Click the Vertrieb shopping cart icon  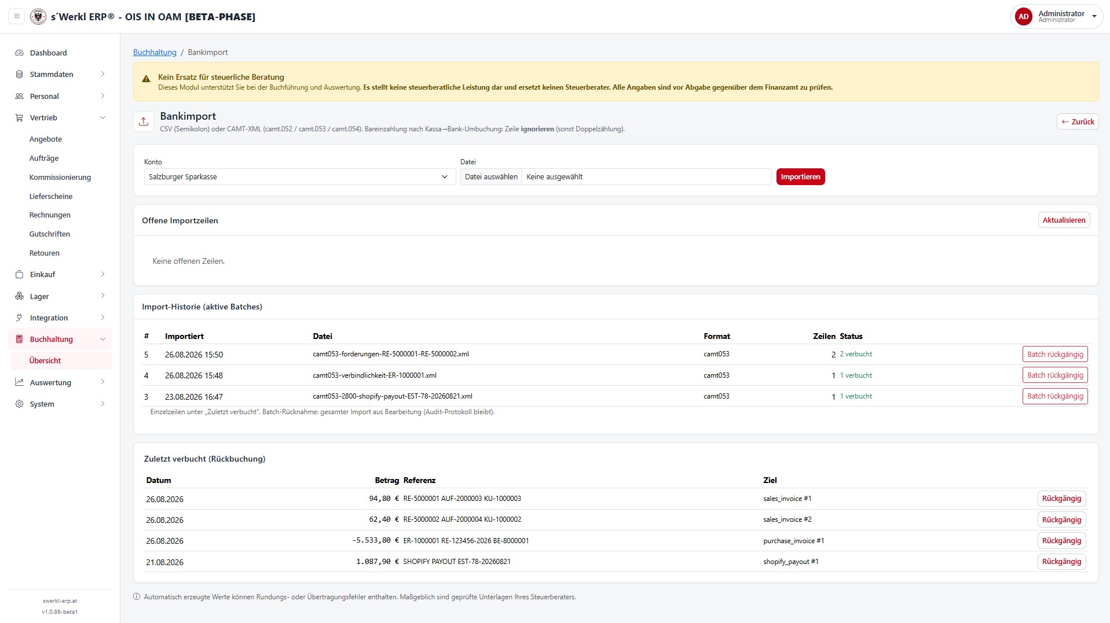(19, 117)
